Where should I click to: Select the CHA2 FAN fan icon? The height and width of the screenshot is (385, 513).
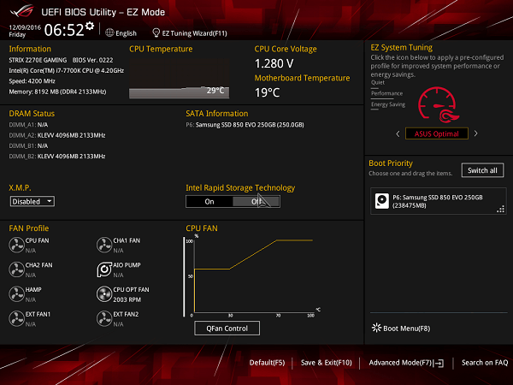pyautogui.click(x=16, y=269)
